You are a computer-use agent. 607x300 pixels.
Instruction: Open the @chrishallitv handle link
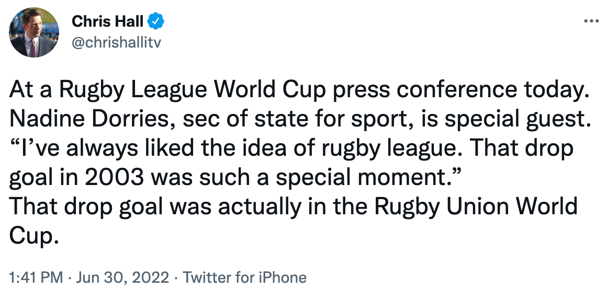click(116, 42)
